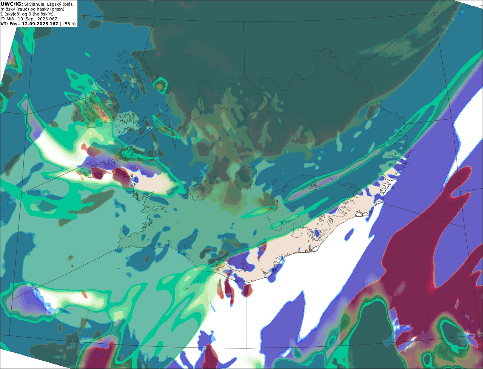Click the text "háský (græn)."
This screenshot has height=369, width=483.
[51, 9]
